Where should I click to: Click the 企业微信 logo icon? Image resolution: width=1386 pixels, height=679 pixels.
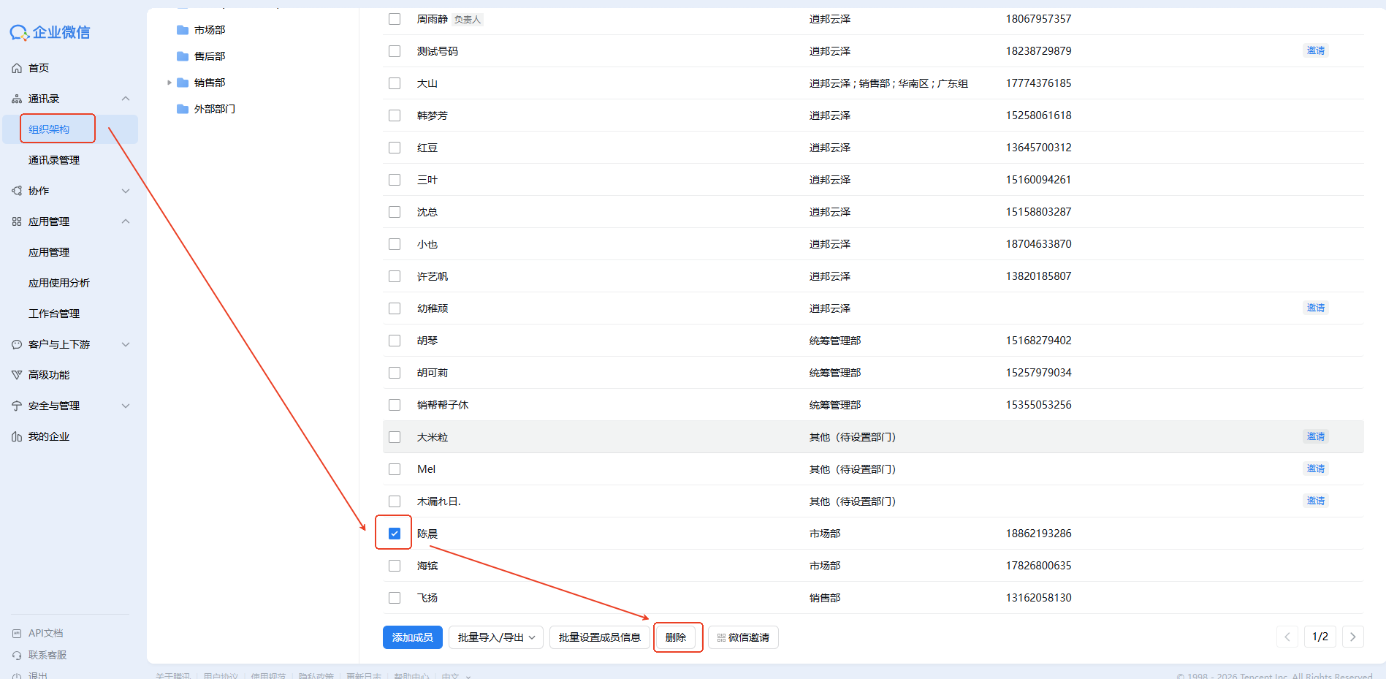click(x=19, y=33)
